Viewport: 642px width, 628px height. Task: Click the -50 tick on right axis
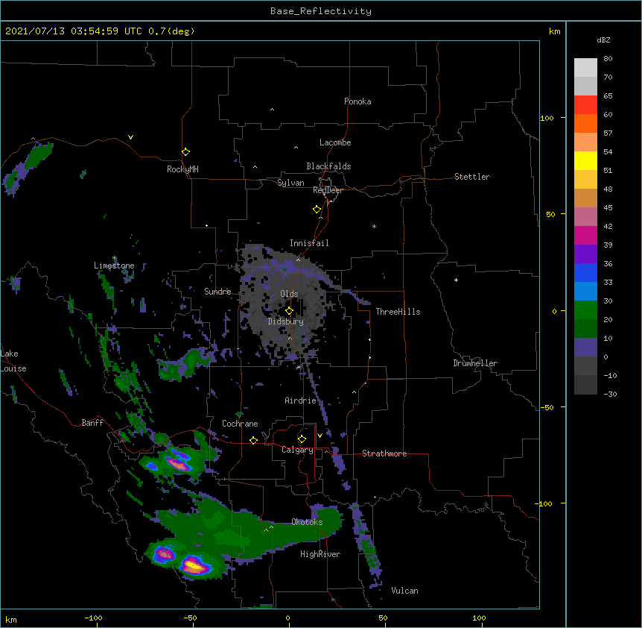[x=547, y=407]
